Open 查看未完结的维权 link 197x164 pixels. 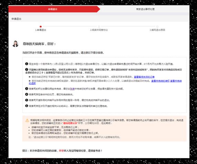(x=160, y=81)
